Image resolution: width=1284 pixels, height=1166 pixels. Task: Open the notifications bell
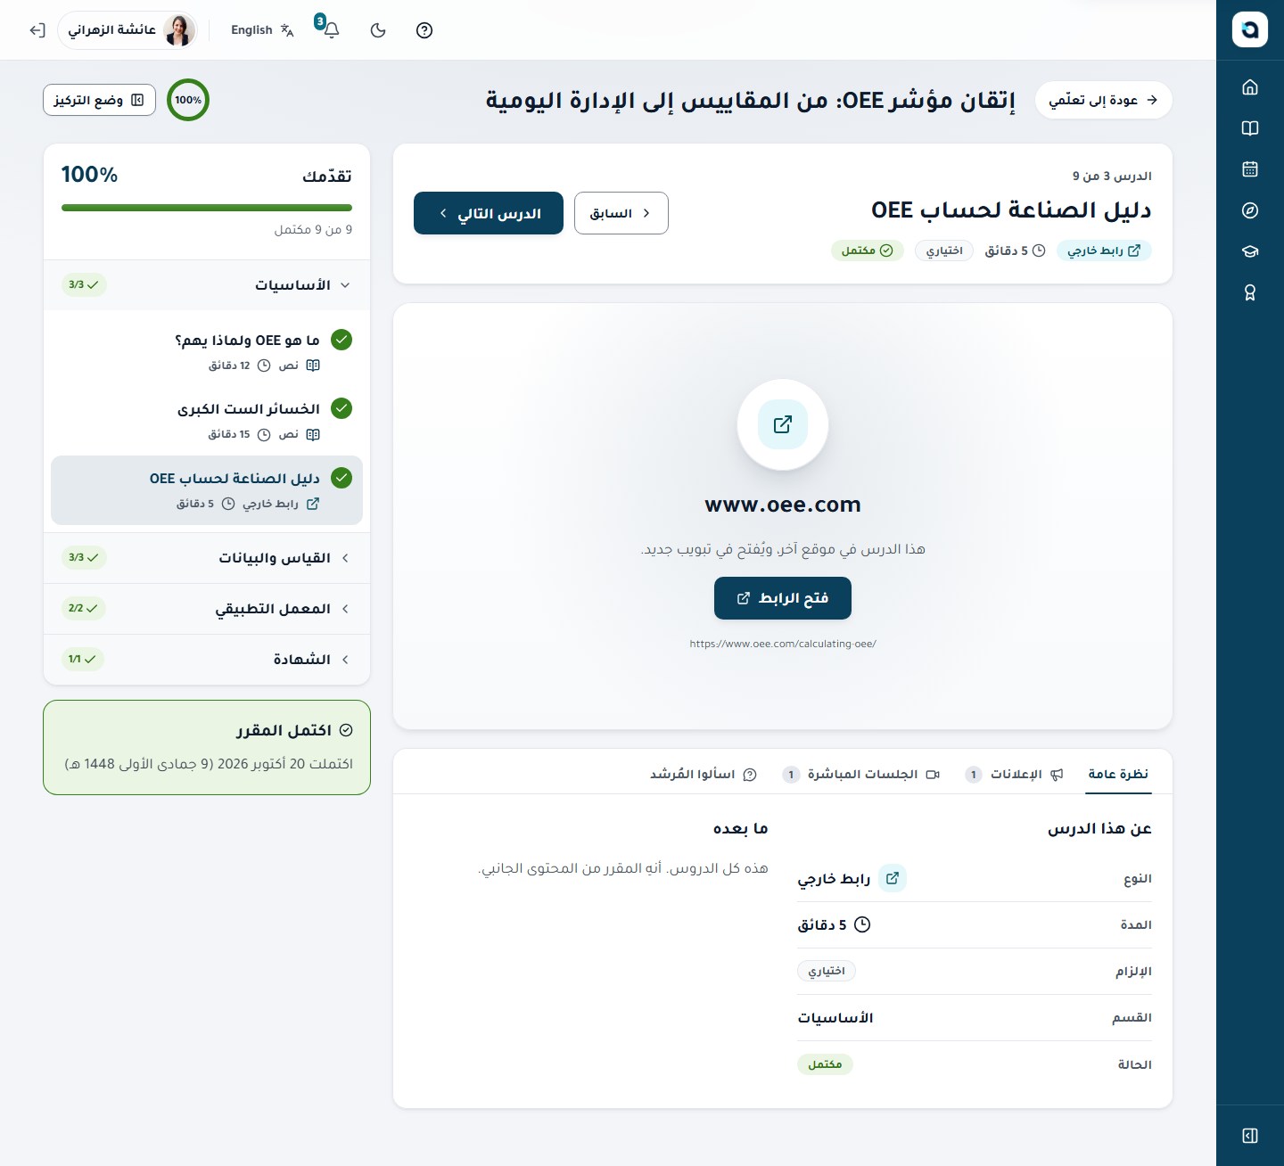(x=332, y=30)
